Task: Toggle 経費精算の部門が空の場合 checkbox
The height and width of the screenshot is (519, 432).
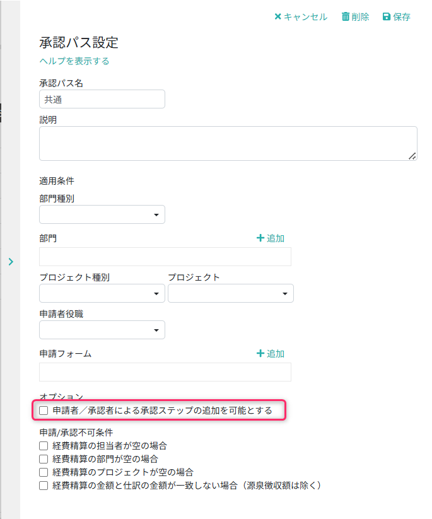Action: 44,459
